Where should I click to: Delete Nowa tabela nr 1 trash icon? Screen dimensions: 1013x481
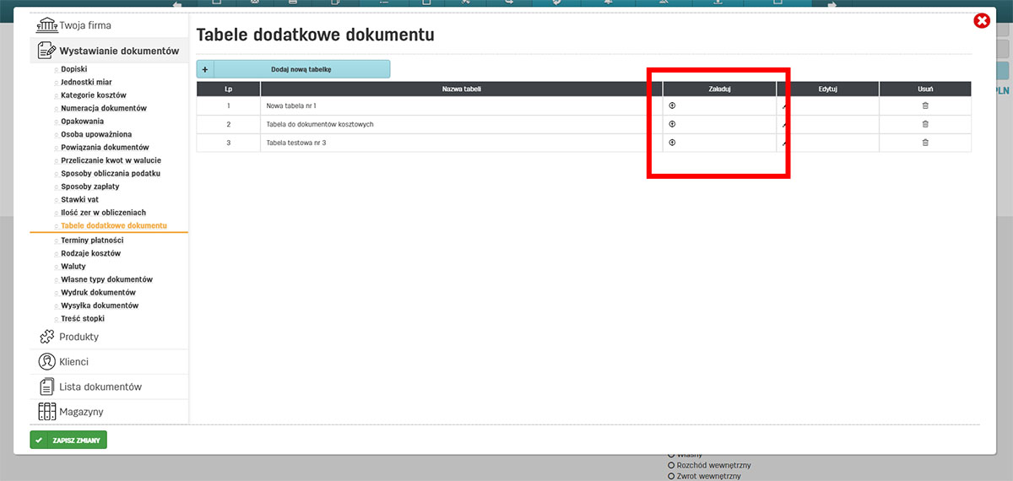[925, 105]
